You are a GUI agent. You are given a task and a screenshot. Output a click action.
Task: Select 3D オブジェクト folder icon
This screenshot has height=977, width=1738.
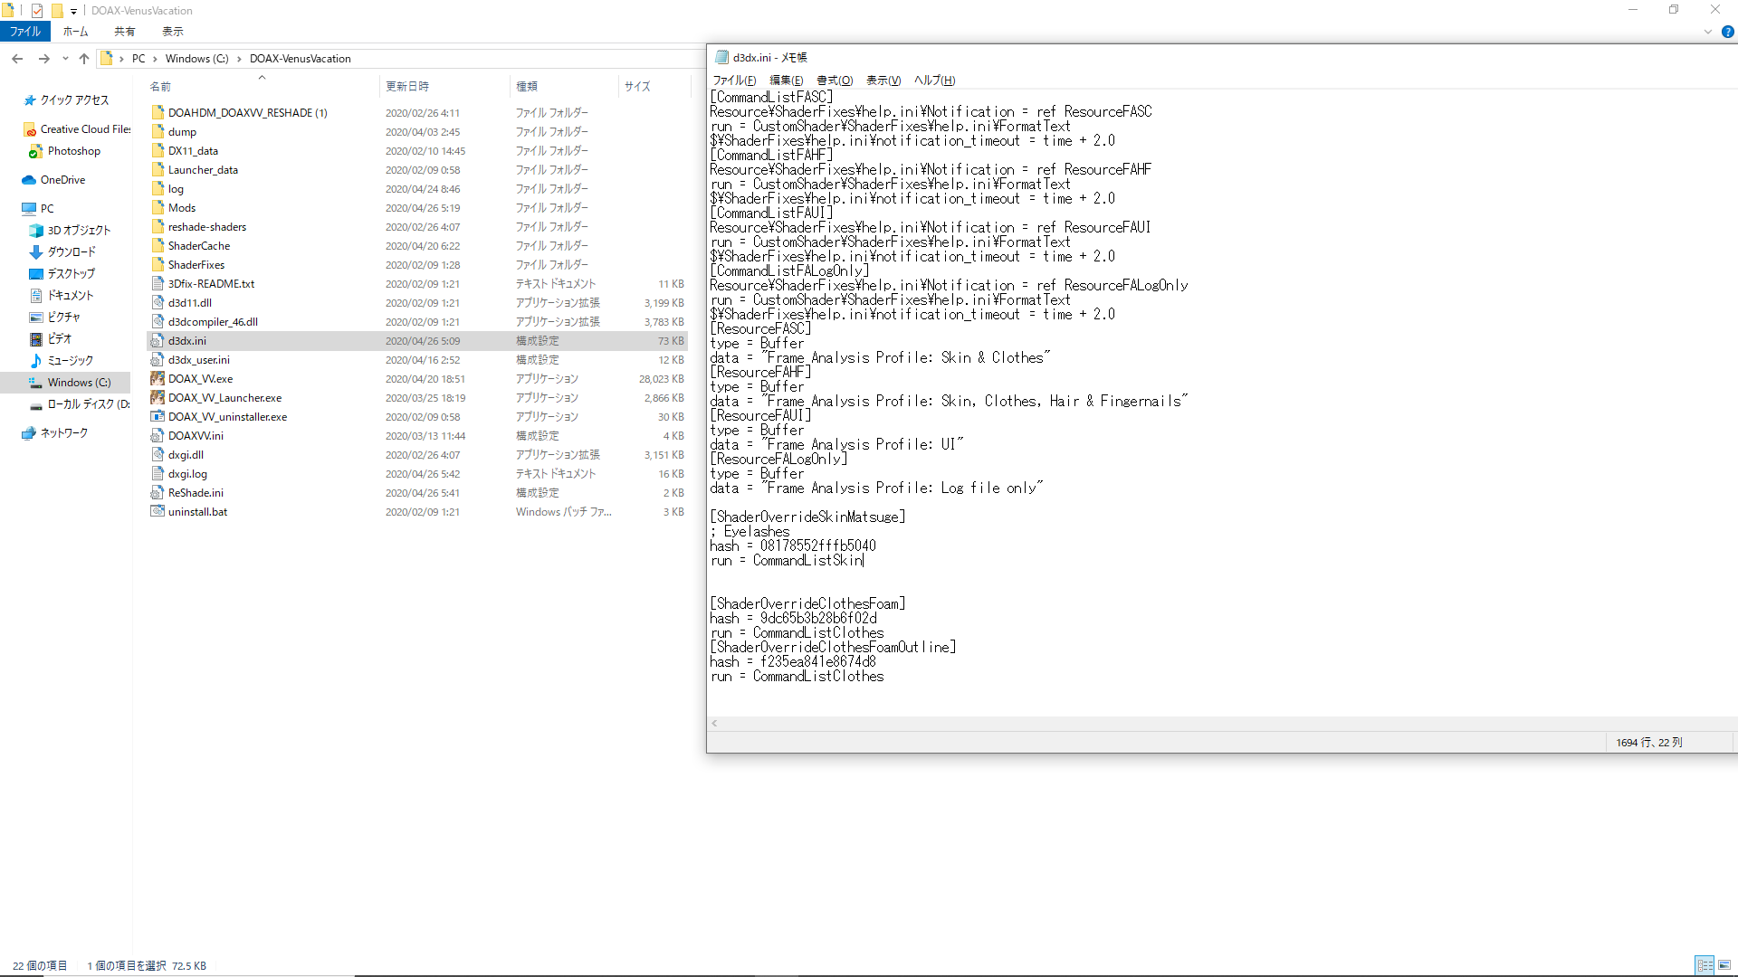(36, 231)
